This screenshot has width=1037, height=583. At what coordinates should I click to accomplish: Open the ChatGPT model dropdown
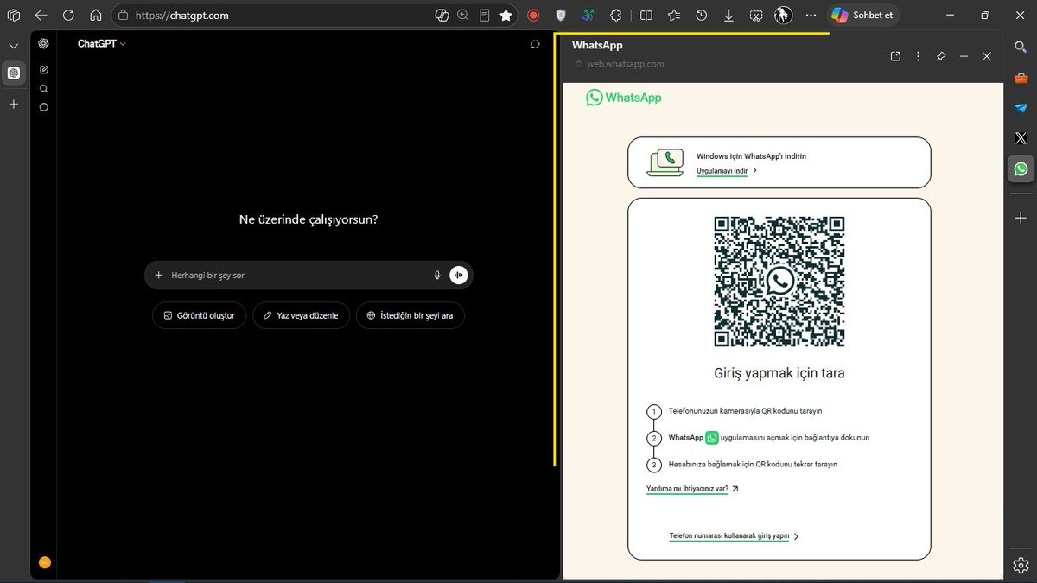click(102, 43)
